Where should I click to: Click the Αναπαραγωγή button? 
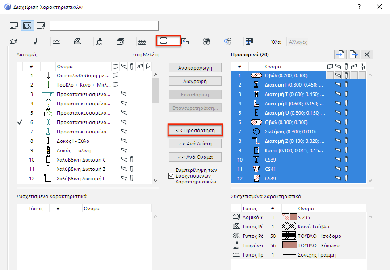pyautogui.click(x=195, y=68)
